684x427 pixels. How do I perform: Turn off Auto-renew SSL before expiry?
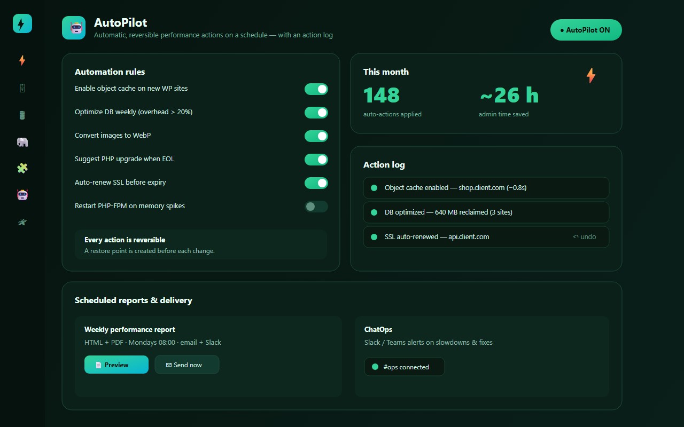[x=316, y=183]
